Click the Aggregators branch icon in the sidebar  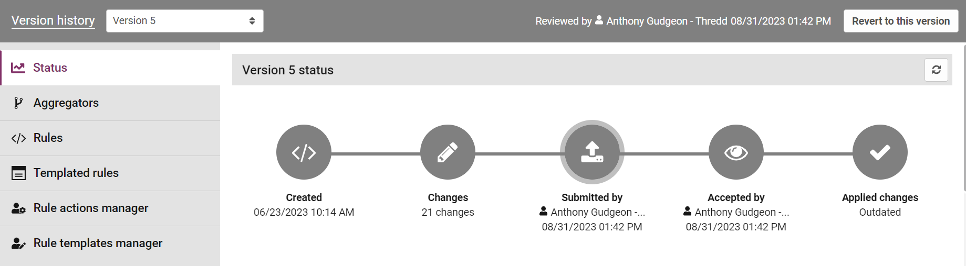click(x=18, y=103)
